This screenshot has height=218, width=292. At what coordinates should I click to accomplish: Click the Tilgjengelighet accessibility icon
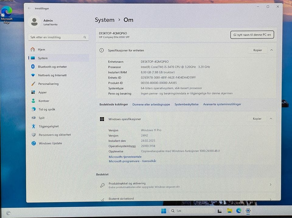pyautogui.click(x=33, y=126)
